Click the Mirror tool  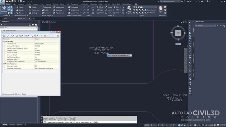(x=108, y=10)
